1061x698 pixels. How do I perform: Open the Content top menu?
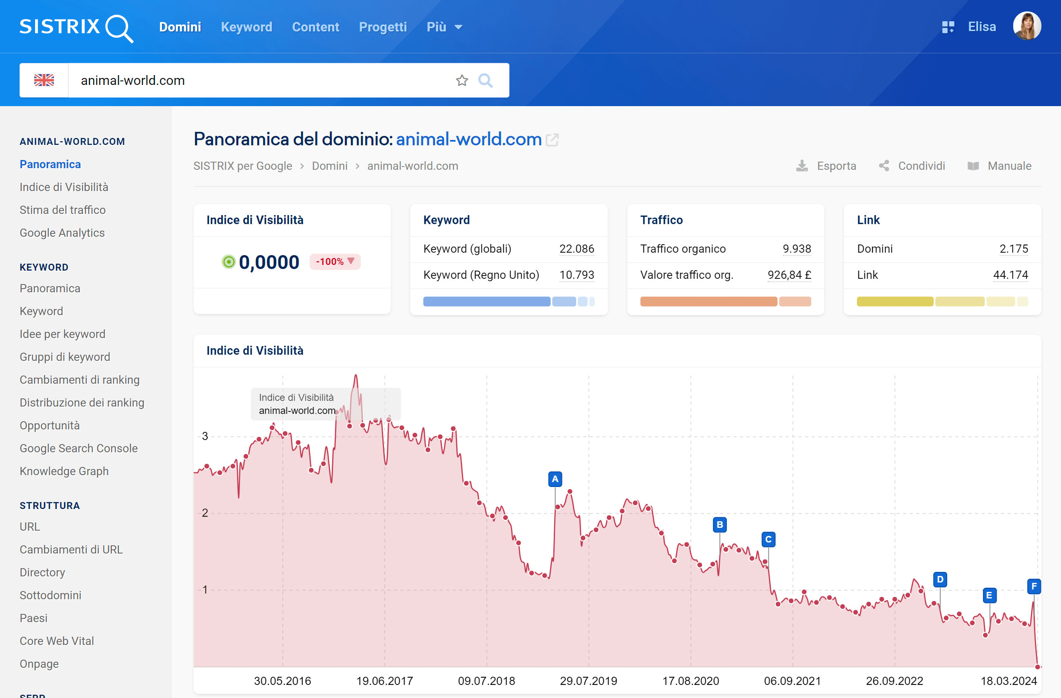tap(315, 27)
